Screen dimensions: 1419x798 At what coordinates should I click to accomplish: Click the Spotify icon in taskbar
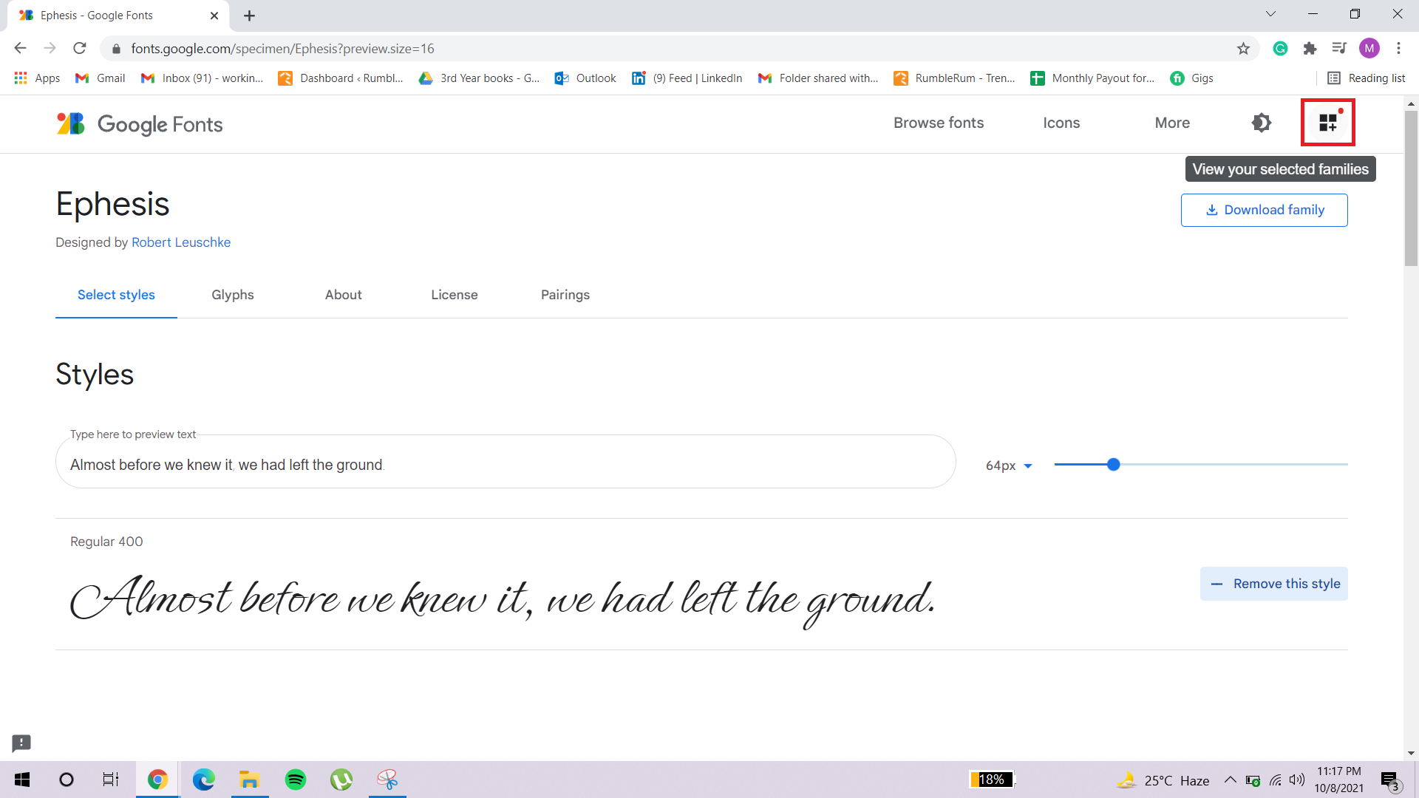[x=296, y=780]
